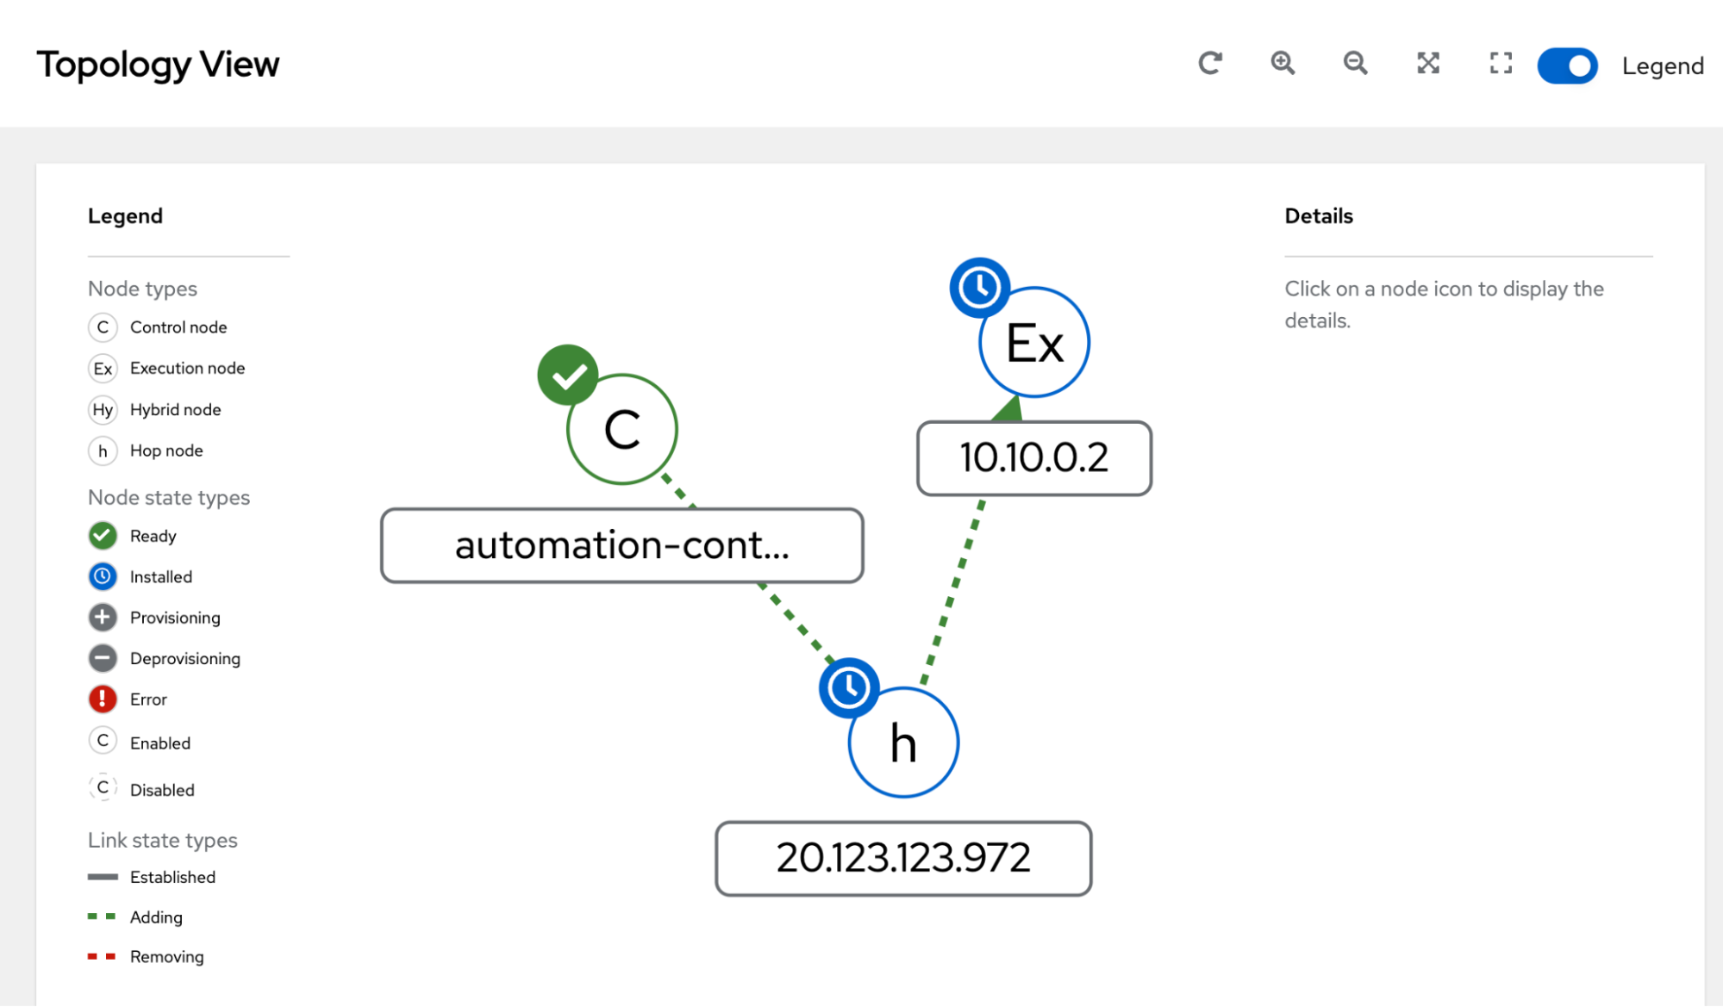Click the automation-cont... node label
This screenshot has width=1723, height=1007.
[x=621, y=545]
